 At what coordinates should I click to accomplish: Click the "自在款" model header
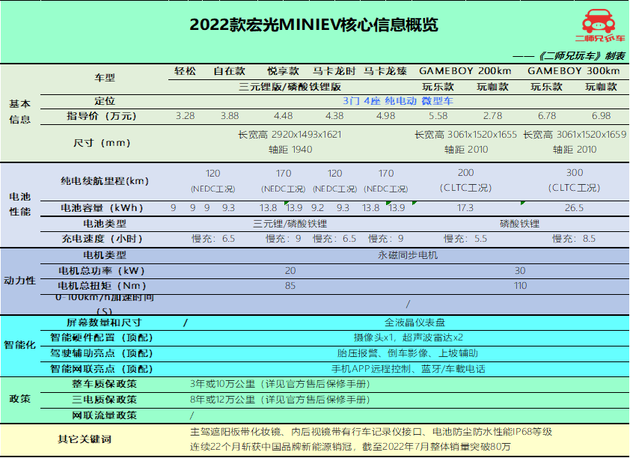tap(230, 71)
